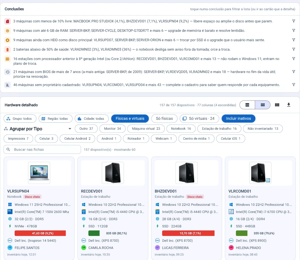This screenshot has width=300, height=260.
Task: Filter machines without registered owner
Action: tap(293, 85)
